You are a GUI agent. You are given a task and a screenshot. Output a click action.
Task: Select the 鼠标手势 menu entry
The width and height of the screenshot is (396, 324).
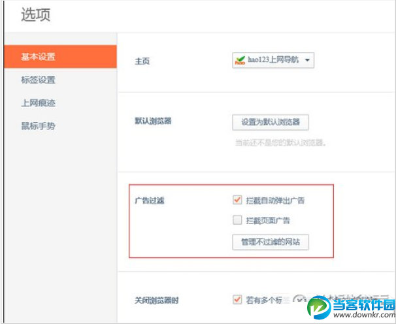click(x=38, y=126)
